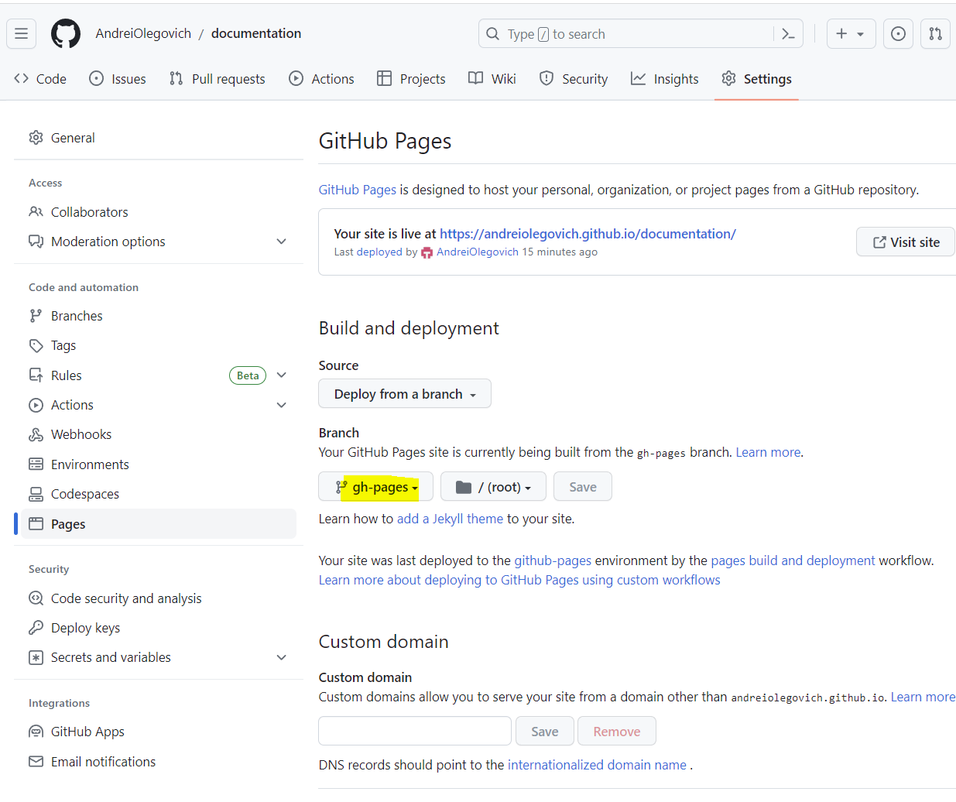Screen dimensions: 956x802
Task: Click the Visit site button
Action: (x=906, y=242)
